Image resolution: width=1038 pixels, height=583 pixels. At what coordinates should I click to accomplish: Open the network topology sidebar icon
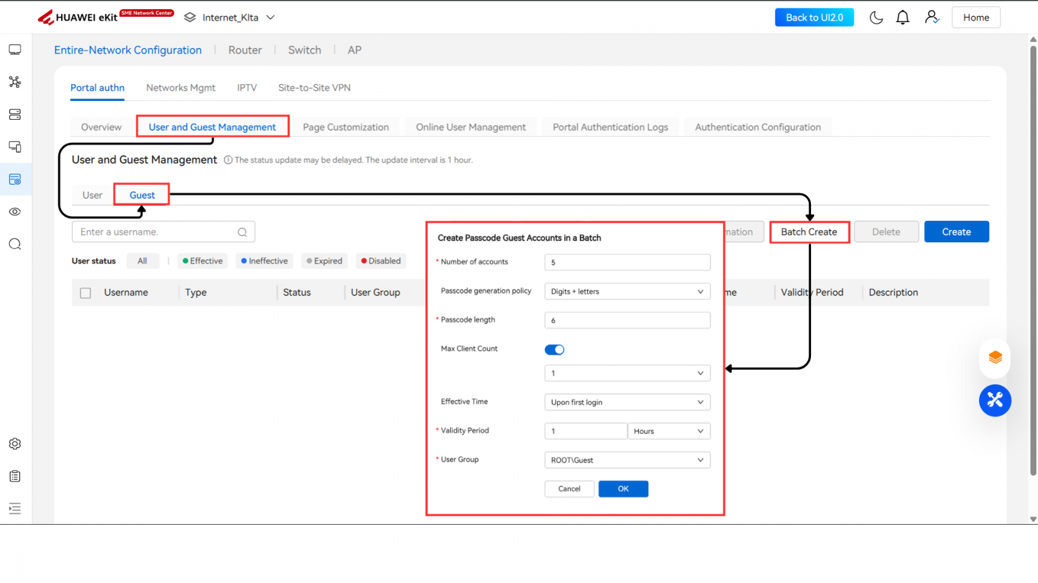coord(15,82)
